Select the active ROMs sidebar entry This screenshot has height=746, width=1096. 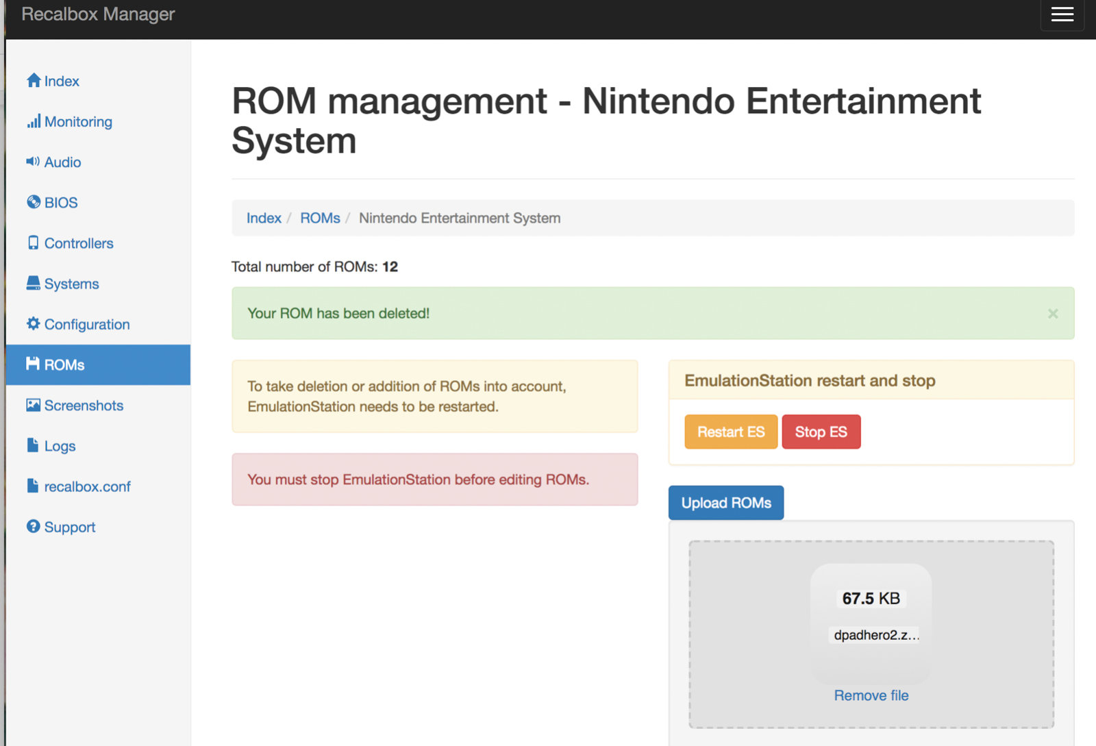pos(64,365)
